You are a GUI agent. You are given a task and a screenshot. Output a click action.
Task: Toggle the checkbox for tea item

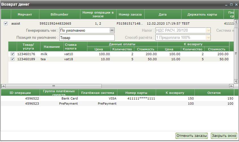(x=12, y=59)
